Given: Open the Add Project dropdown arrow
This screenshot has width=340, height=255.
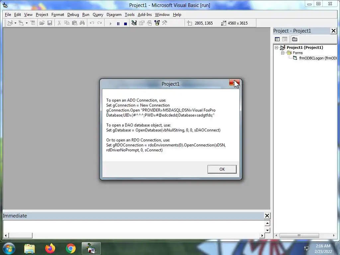Looking at the screenshot, I should pos(15,23).
